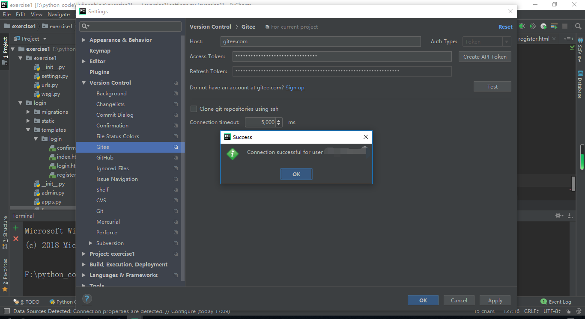The height and width of the screenshot is (319, 585).
Task: Click OK button at bottom of Settings
Action: coord(423,301)
